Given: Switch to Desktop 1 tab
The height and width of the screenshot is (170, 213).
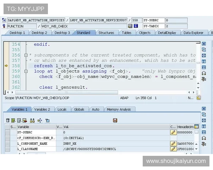Looking at the screenshot, I should click(x=17, y=33).
